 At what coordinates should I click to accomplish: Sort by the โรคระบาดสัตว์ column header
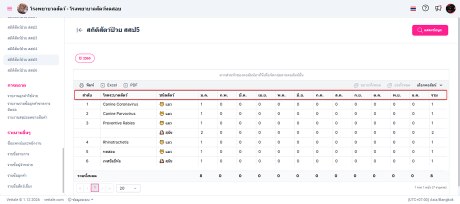point(115,94)
